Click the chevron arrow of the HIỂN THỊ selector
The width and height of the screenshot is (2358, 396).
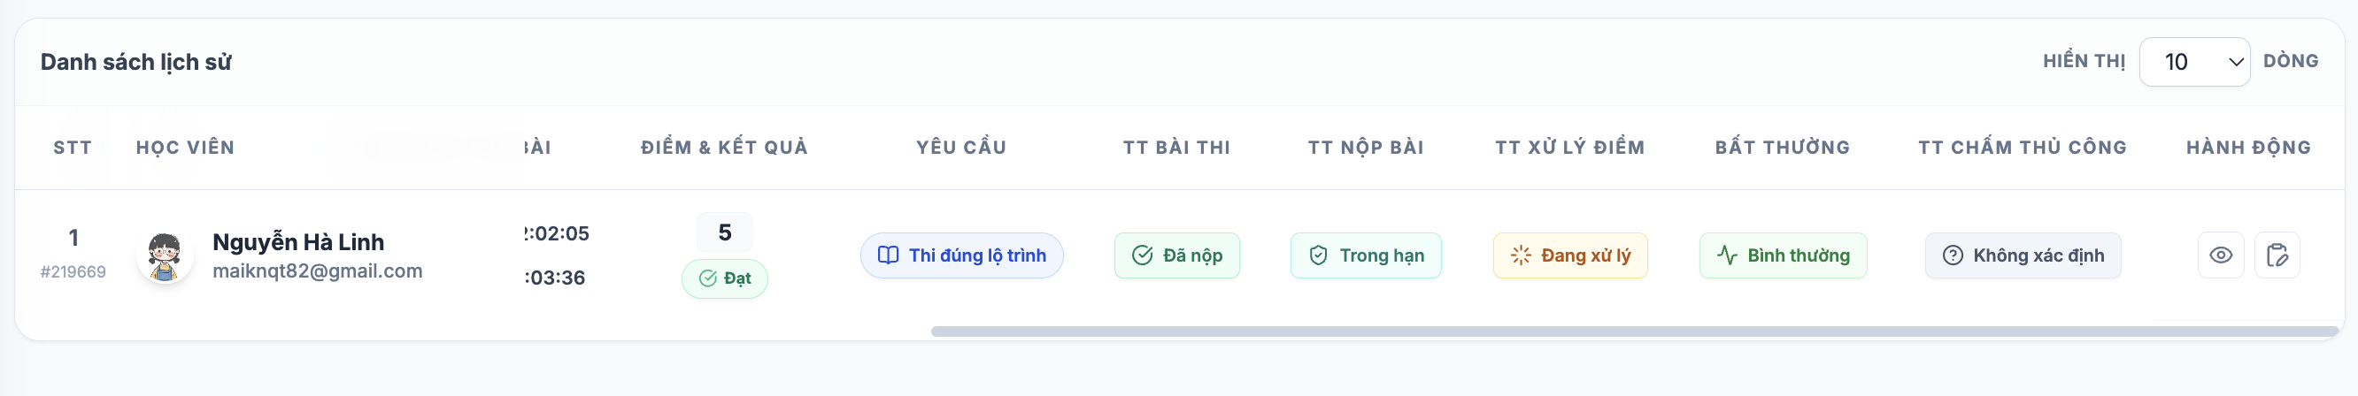click(2235, 62)
